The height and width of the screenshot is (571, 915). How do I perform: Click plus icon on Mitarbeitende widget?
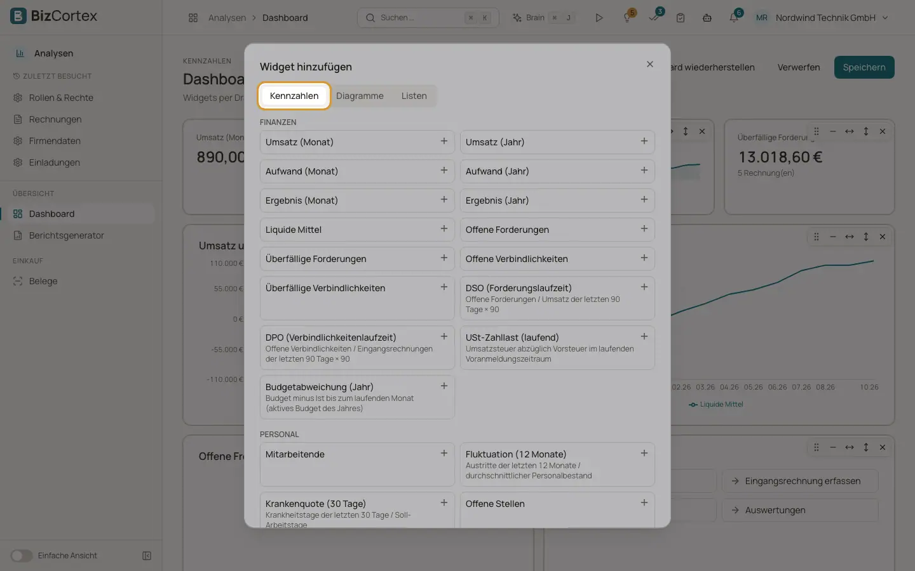pos(444,454)
